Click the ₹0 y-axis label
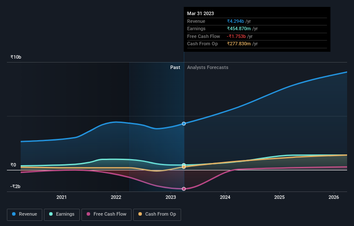 point(13,165)
